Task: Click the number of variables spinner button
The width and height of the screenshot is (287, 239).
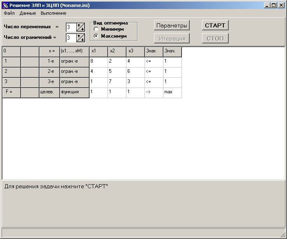Action: tap(80, 27)
